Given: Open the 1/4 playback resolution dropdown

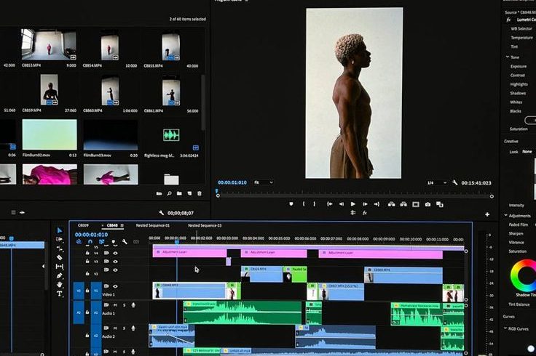Looking at the screenshot, I should point(436,183).
